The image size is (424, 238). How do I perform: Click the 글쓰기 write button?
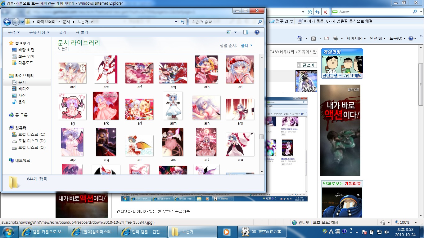pos(307,65)
